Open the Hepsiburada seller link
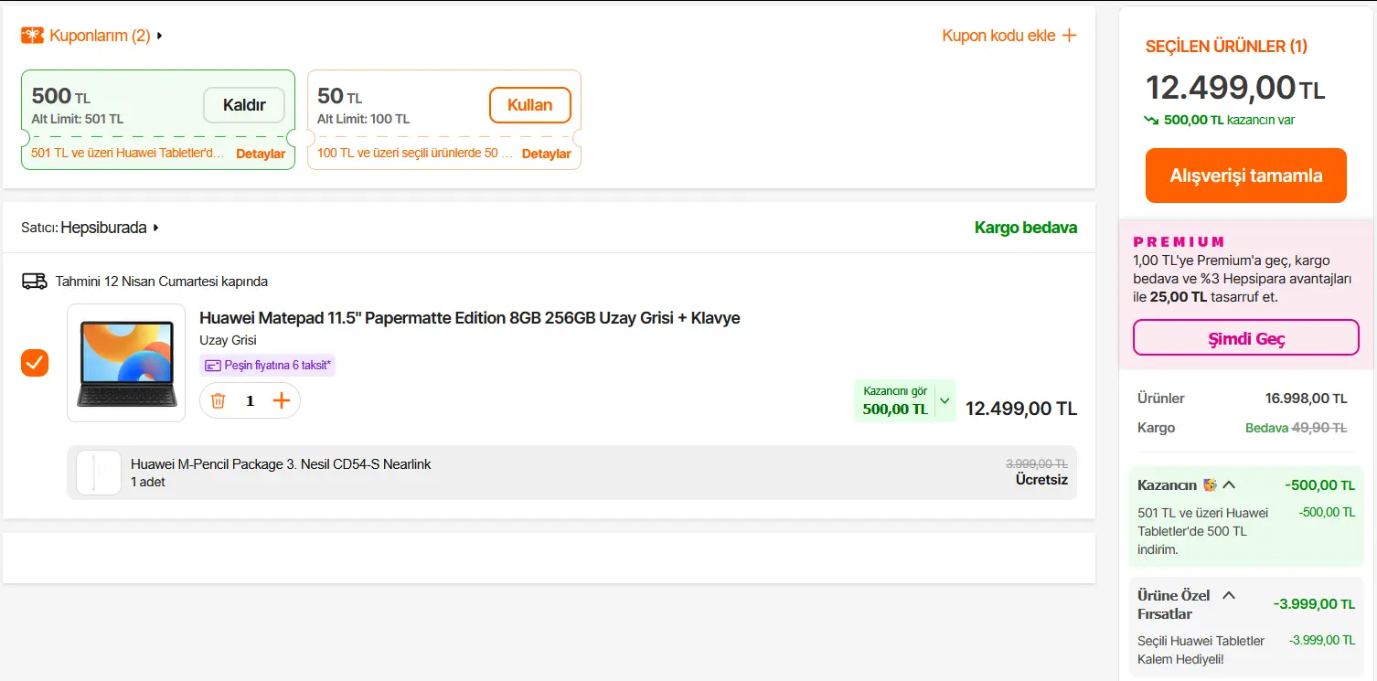The height and width of the screenshot is (681, 1377). 103,228
